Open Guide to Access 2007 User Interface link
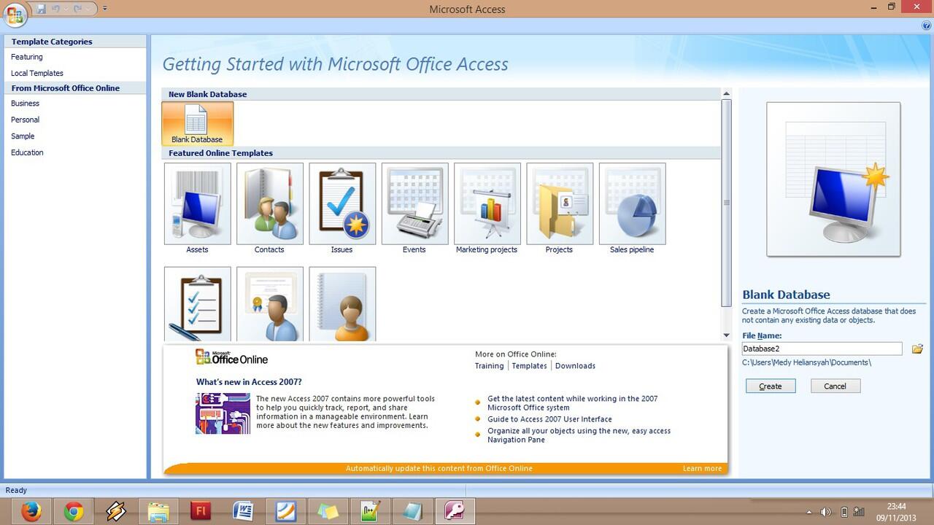Screen dimensions: 934x525 [x=549, y=419]
